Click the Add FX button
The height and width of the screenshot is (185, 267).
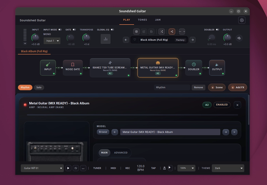(x=238, y=87)
